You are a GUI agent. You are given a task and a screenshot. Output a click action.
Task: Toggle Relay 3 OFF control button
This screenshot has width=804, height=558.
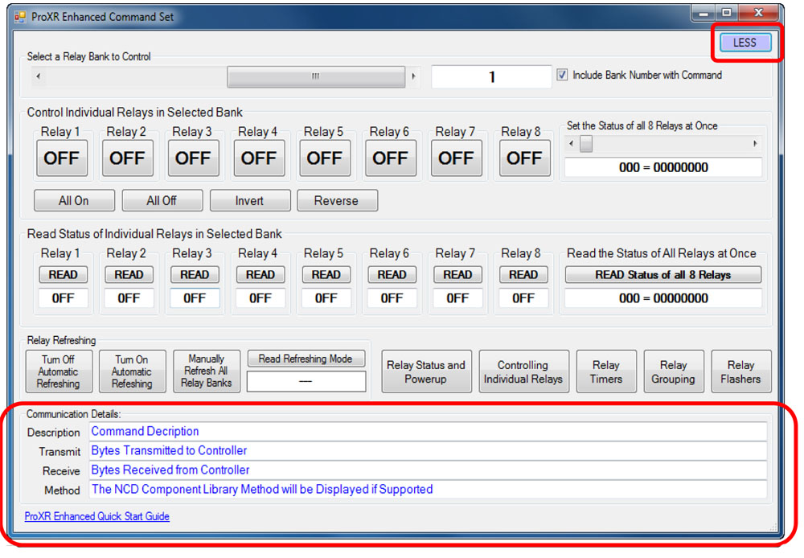193,158
